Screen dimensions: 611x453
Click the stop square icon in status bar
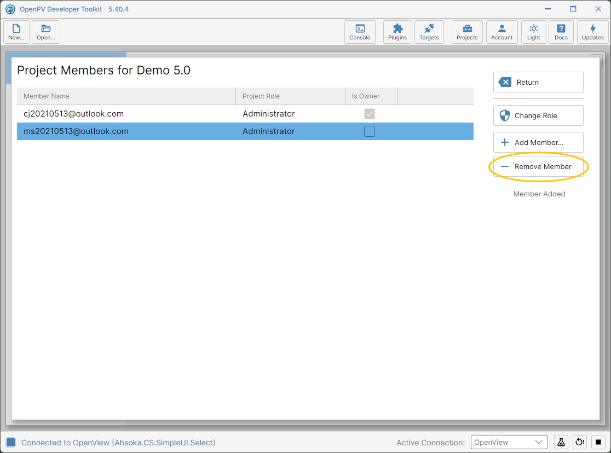click(598, 442)
